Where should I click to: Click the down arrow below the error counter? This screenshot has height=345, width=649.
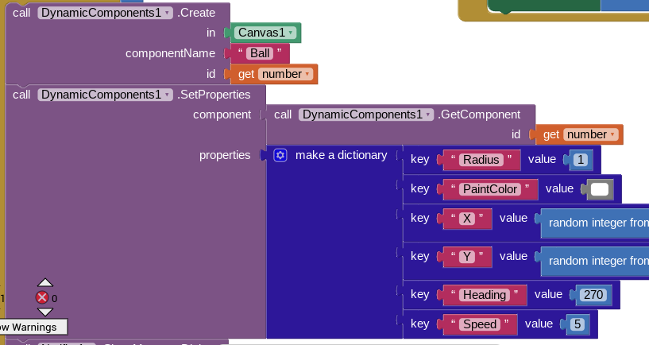point(45,312)
